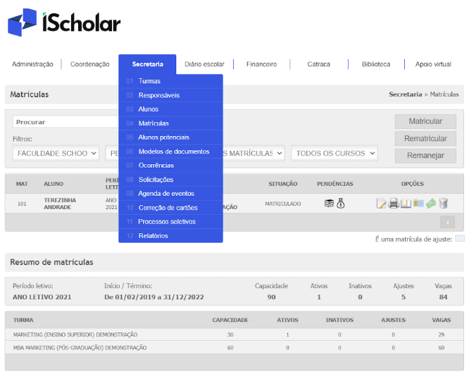Open the library books pending icon for Terezinha

pos(329,204)
